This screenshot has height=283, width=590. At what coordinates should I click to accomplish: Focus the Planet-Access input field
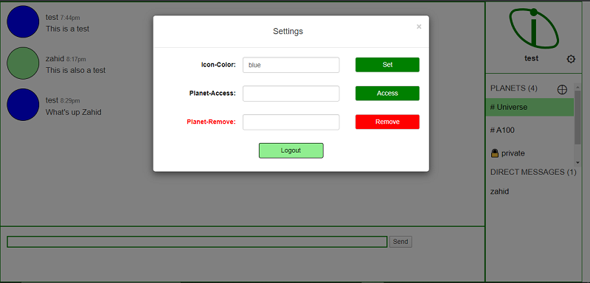(291, 94)
